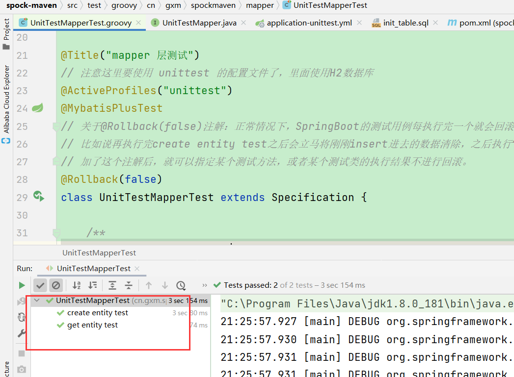
Task: Close the UnitTestMapper.java tab
Action: pos(243,23)
